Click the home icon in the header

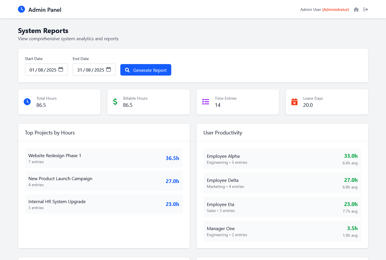pos(356,9)
